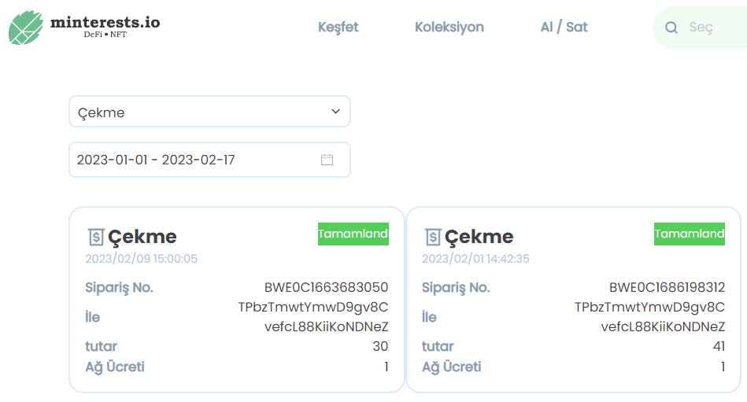
Task: Click Tamamlandı badge on the 02/09 withdrawal
Action: point(353,234)
